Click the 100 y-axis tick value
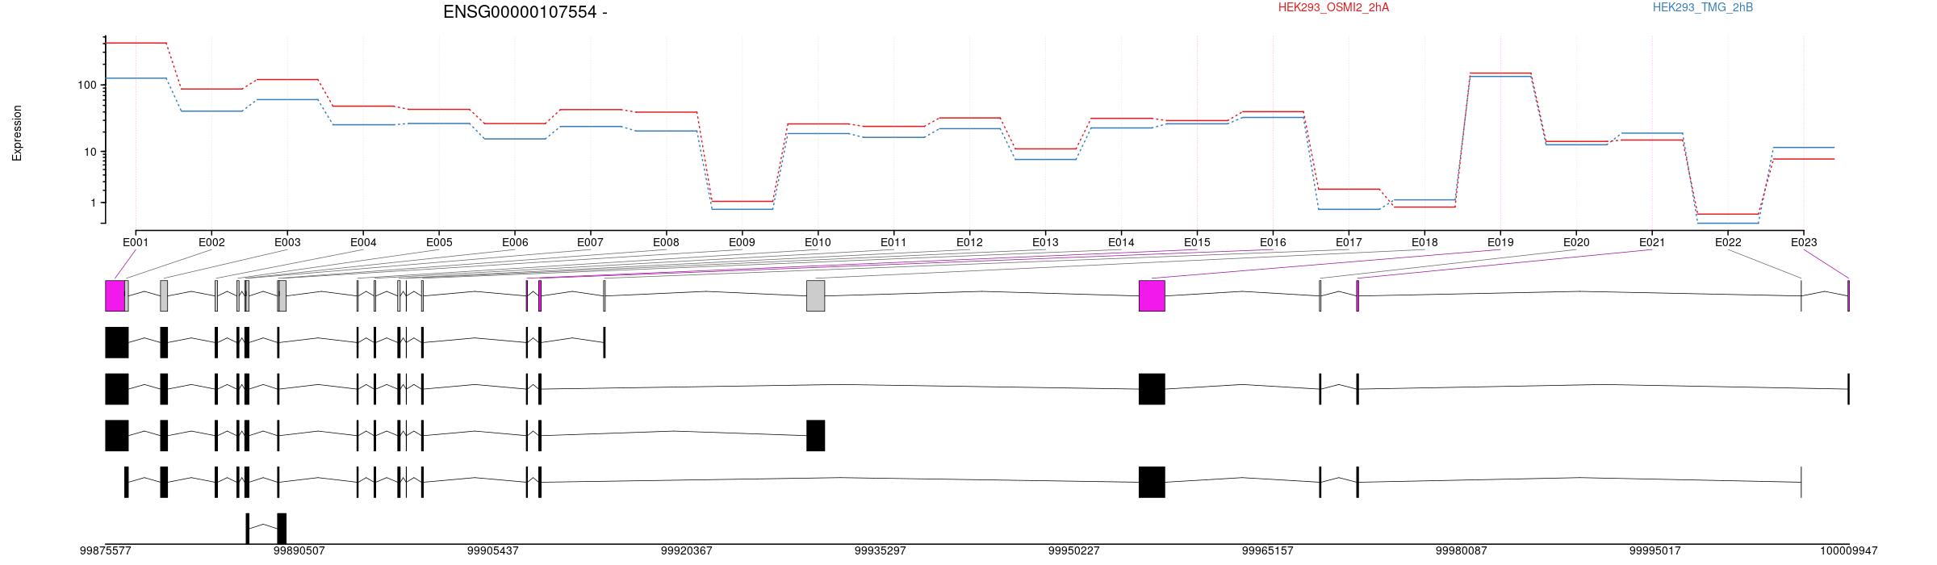The width and height of the screenshot is (1937, 565). click(x=87, y=86)
